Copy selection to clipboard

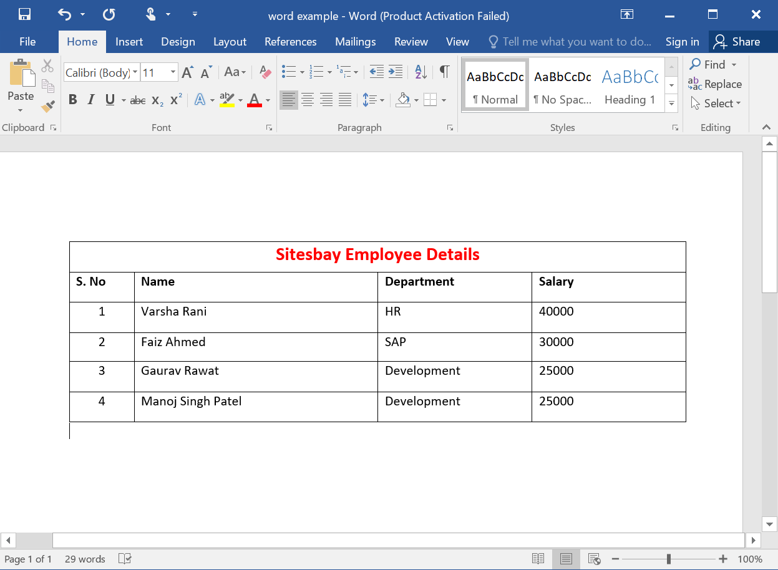point(47,86)
